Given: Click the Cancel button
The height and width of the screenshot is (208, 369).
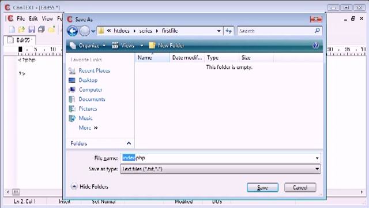Looking at the screenshot, I should [300, 187].
